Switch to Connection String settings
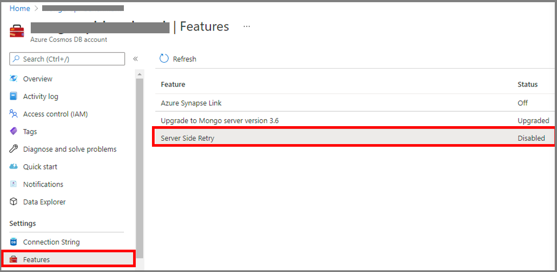557x272 pixels. [x=51, y=241]
